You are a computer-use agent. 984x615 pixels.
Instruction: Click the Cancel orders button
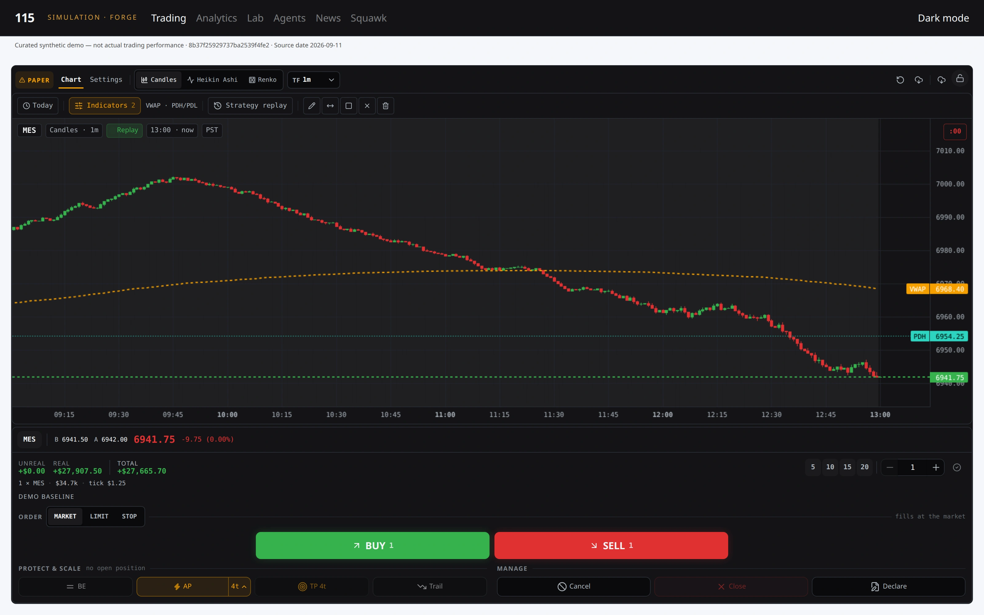pyautogui.click(x=574, y=586)
